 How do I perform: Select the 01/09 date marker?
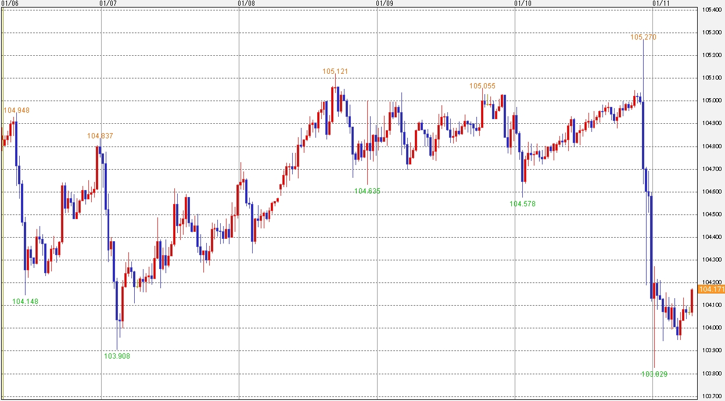point(385,3)
